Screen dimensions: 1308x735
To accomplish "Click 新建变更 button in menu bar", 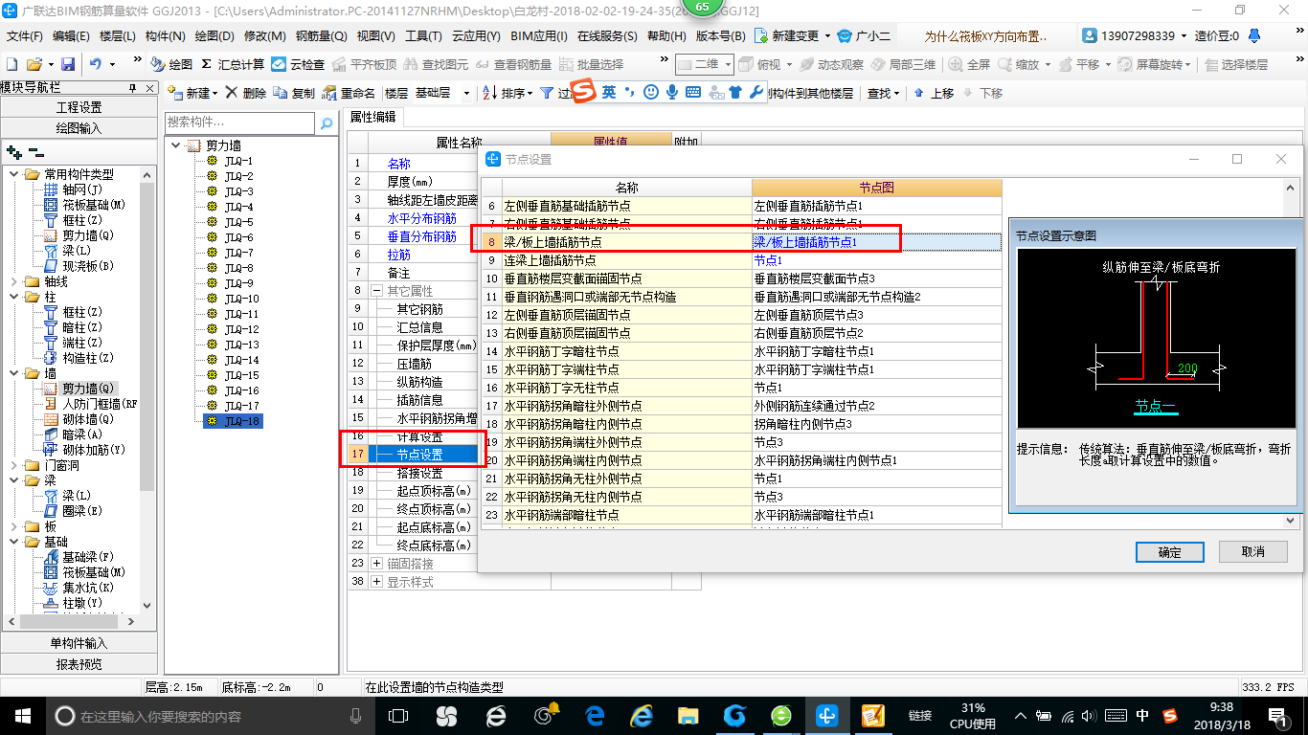I will [793, 35].
